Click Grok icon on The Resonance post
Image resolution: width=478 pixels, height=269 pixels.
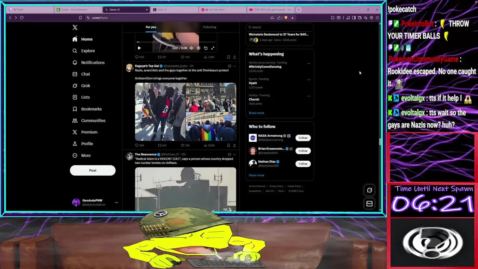click(x=229, y=154)
